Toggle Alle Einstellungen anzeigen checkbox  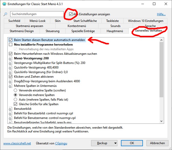click(71, 14)
